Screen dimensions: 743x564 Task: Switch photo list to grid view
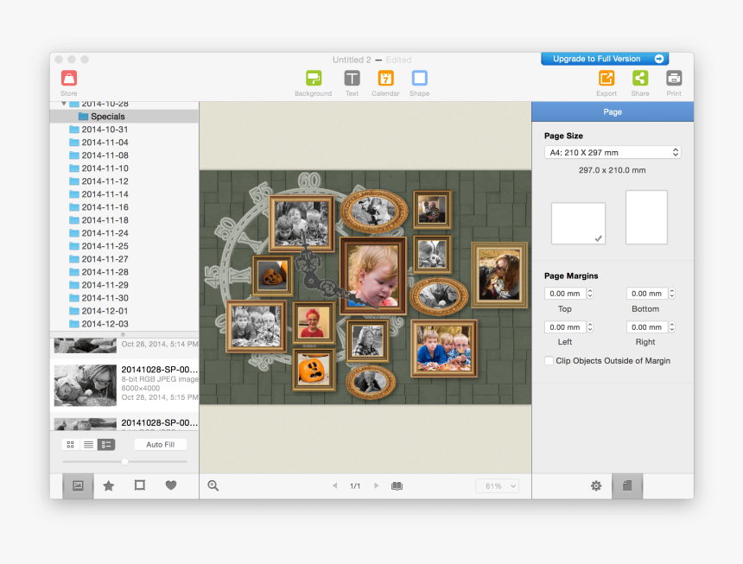70,444
